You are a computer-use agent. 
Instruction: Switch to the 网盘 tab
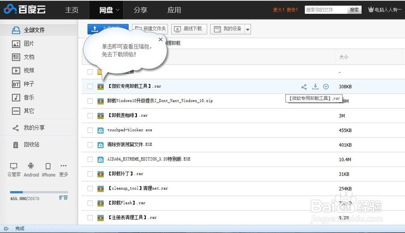click(x=106, y=10)
